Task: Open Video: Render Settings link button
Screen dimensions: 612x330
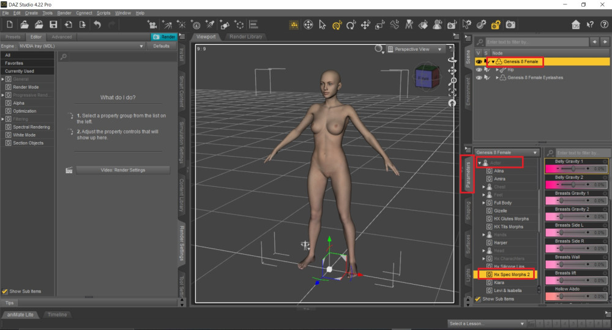Action: click(123, 170)
